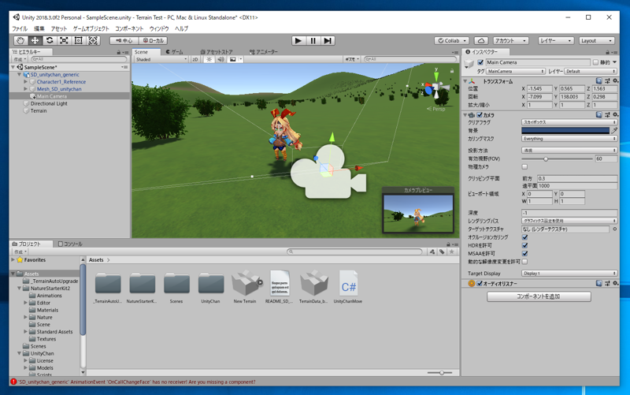
Task: Select the Rect transform tool
Action: [78, 41]
